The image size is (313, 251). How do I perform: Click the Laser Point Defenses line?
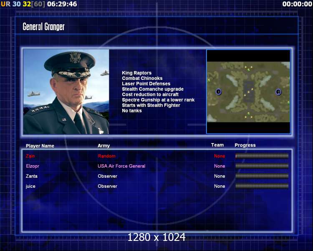coord(146,84)
